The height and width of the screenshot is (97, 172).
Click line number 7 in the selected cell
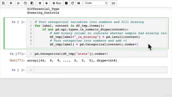(31, 44)
